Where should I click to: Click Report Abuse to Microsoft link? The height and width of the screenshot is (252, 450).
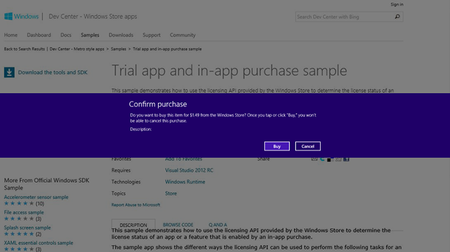click(136, 205)
